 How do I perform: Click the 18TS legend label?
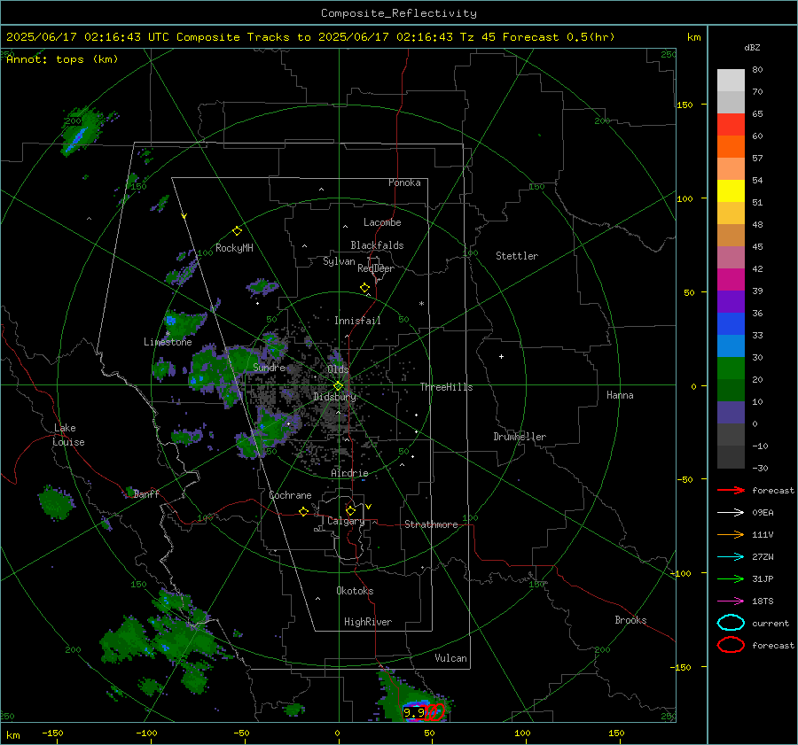coord(763,601)
